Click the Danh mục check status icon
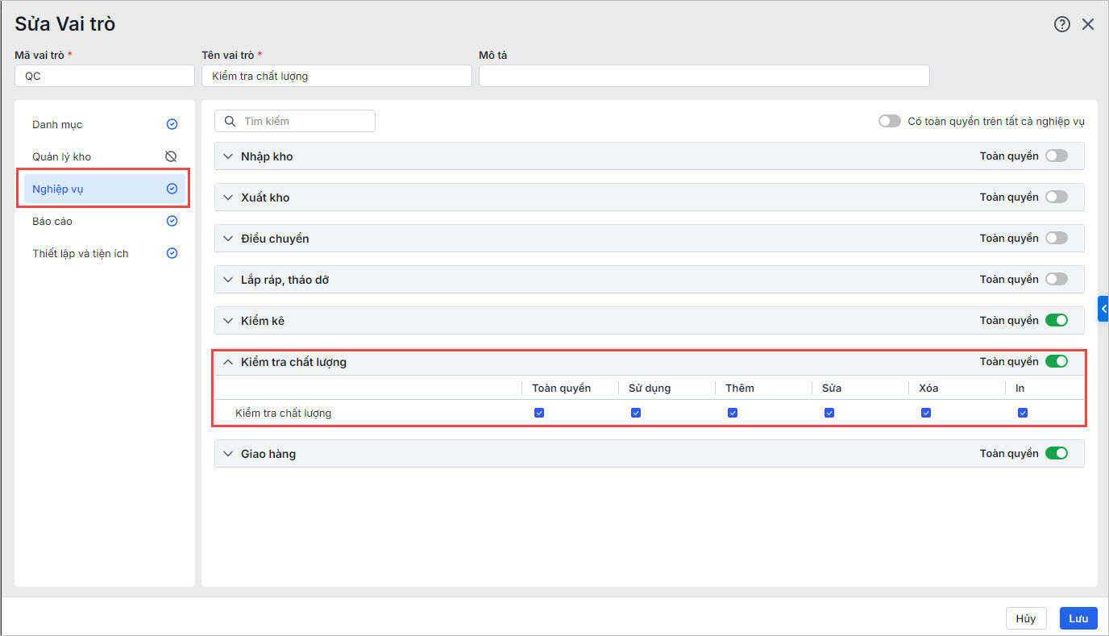The height and width of the screenshot is (636, 1109). point(172,124)
